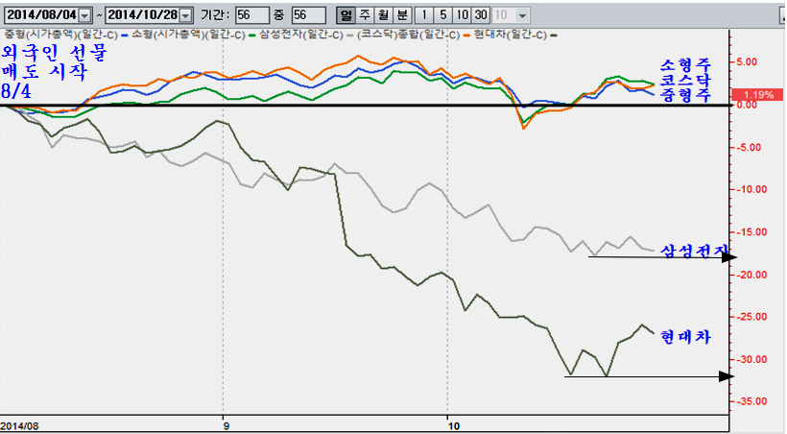Screen dimensions: 787x434
Task: Expand the custom interval dropdown arrow
Action: pos(522,15)
